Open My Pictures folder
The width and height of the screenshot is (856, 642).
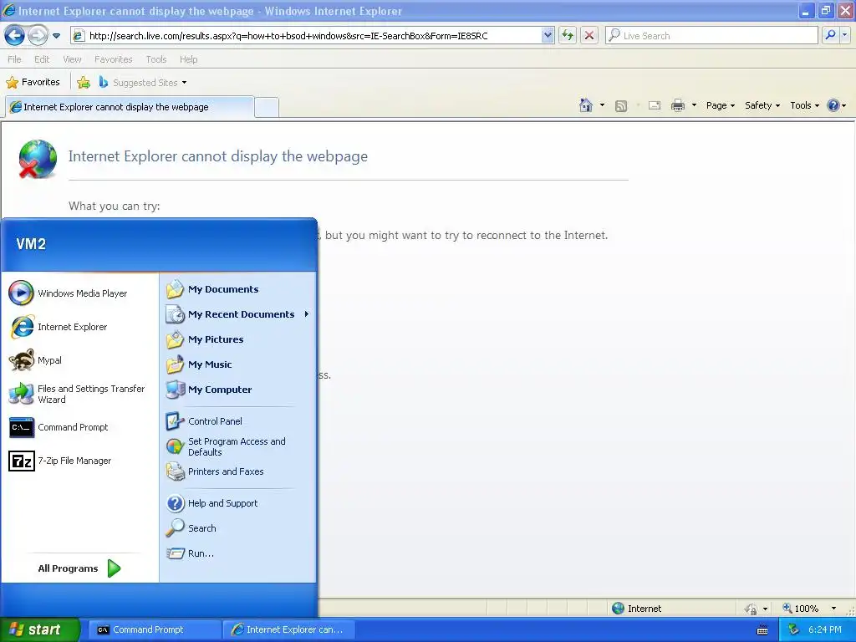tap(237, 339)
